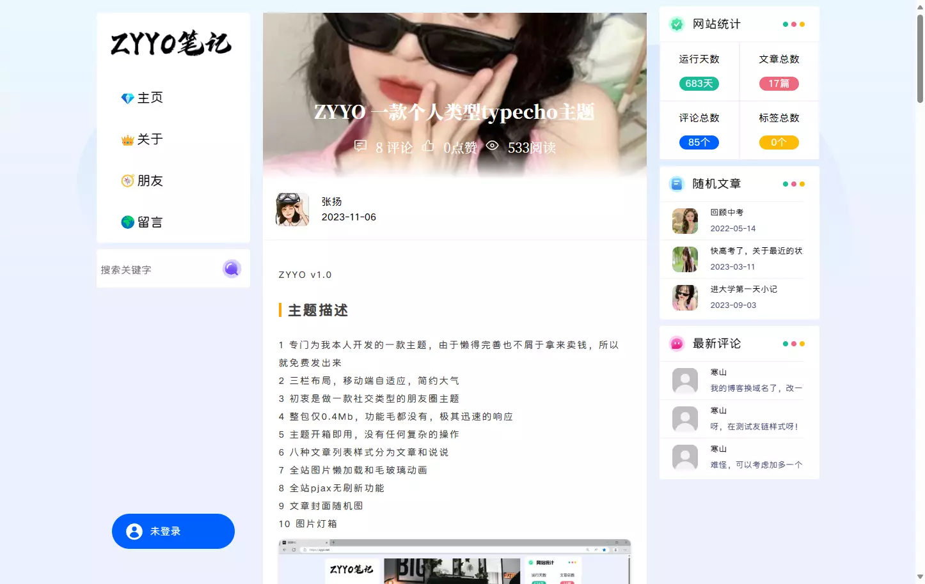The width and height of the screenshot is (925, 584).
Task: Click the thumbs-up icon next to 0点赞
Action: click(x=428, y=146)
